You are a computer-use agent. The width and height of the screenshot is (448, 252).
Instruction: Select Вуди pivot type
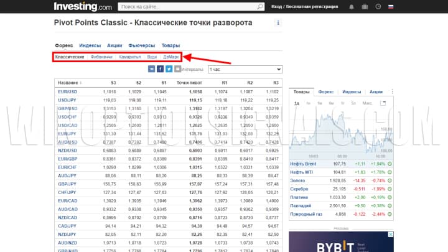click(x=152, y=57)
